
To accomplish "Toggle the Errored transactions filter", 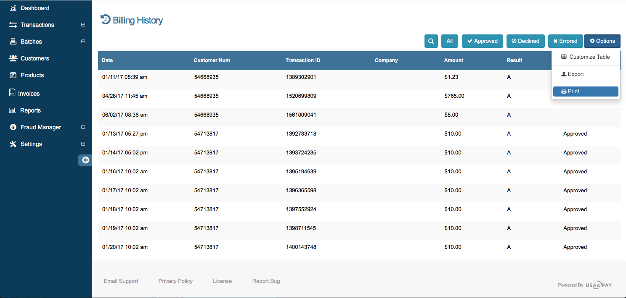I will 565,41.
